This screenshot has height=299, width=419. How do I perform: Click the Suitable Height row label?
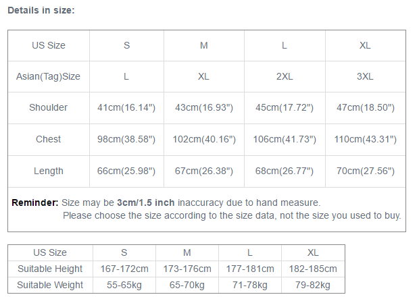point(50,269)
